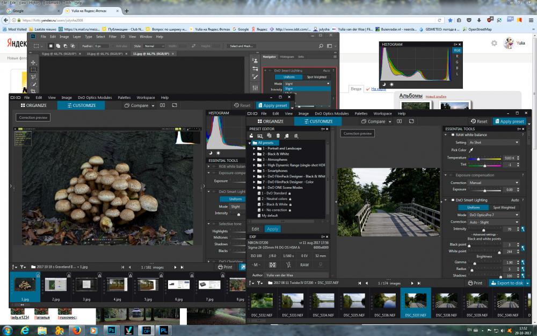Toggle the shadow clipping moon icon in the Yandex histogram
Screen dimensions: 537x336
[x=384, y=84]
